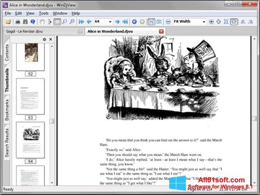The width and height of the screenshot is (260, 195).
Task: Go to first page arrow
Action: pos(81,22)
